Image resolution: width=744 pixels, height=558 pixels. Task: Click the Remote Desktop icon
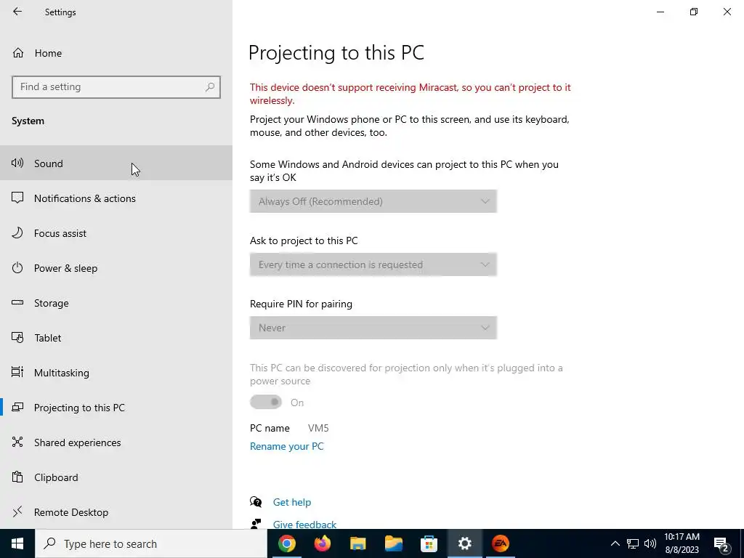(17, 511)
